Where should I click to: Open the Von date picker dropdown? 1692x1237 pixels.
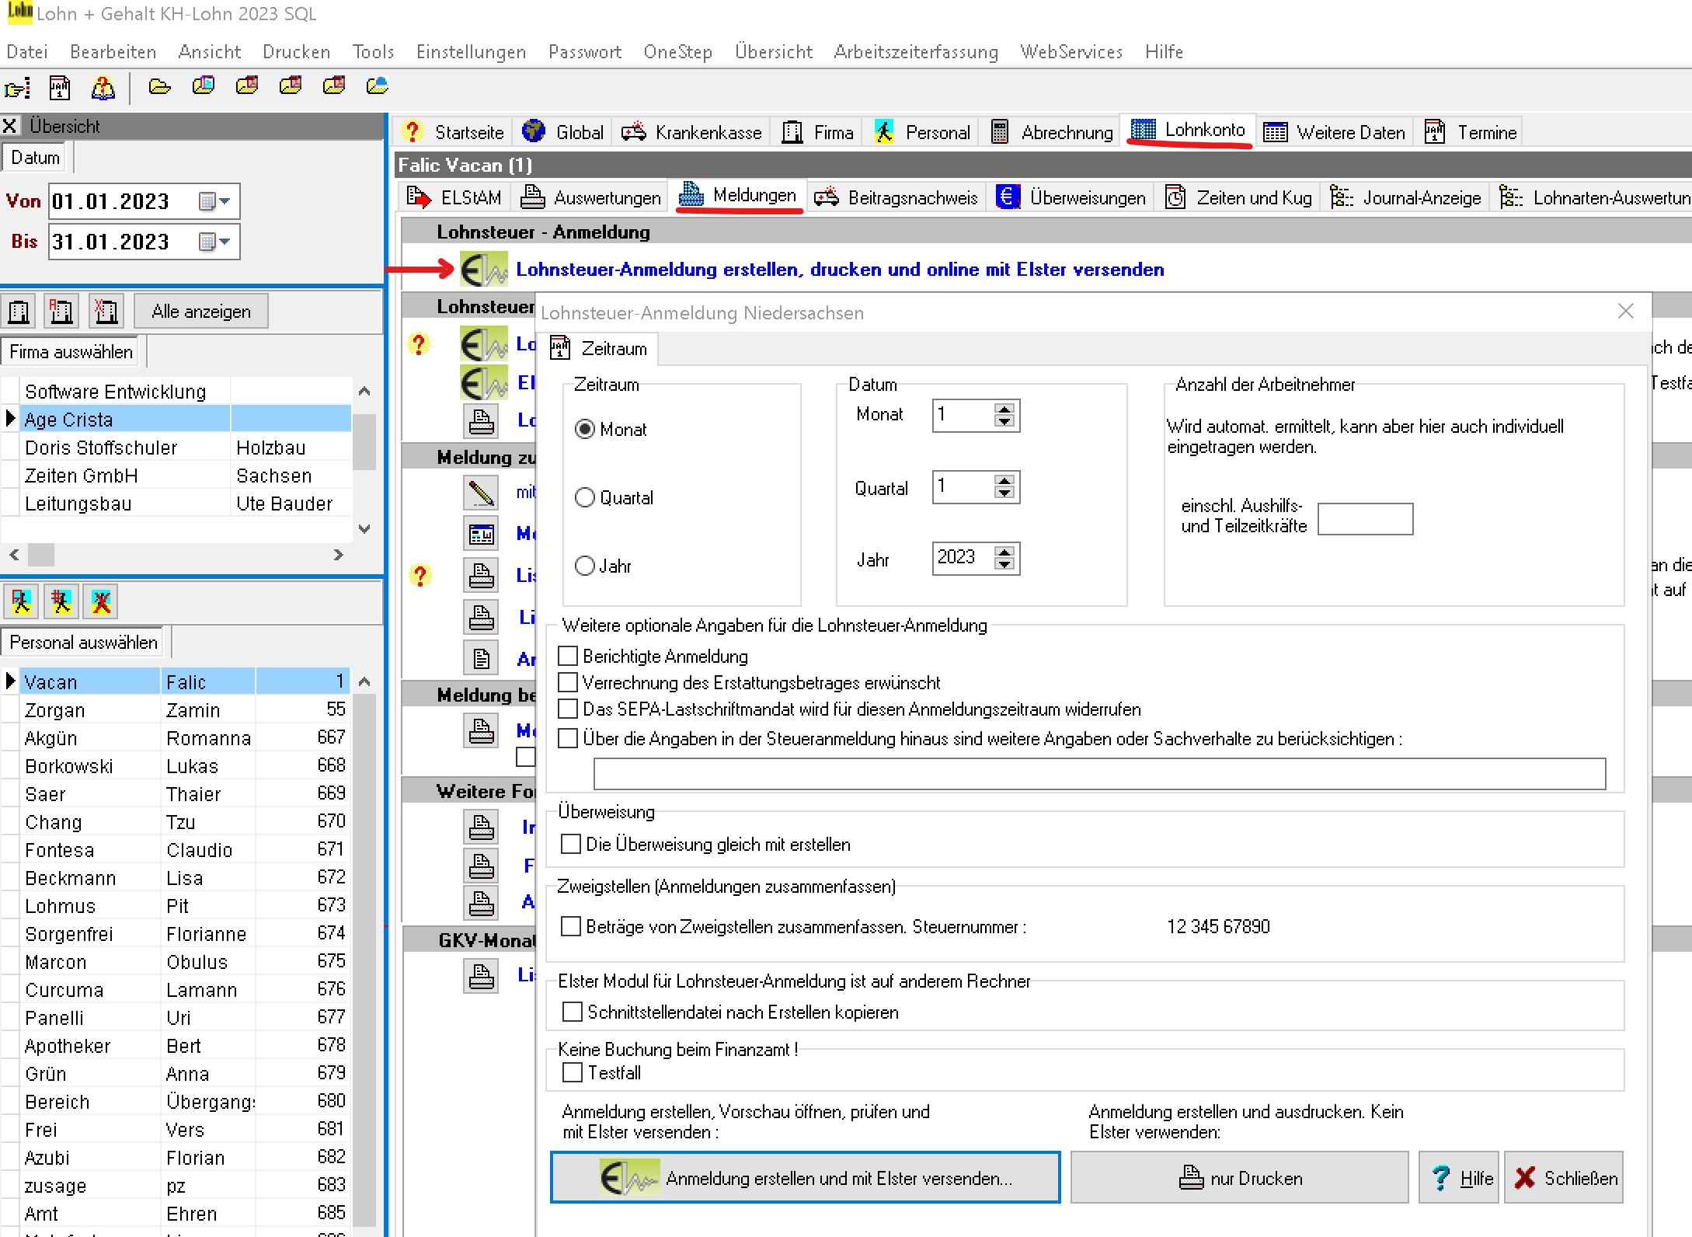[225, 201]
